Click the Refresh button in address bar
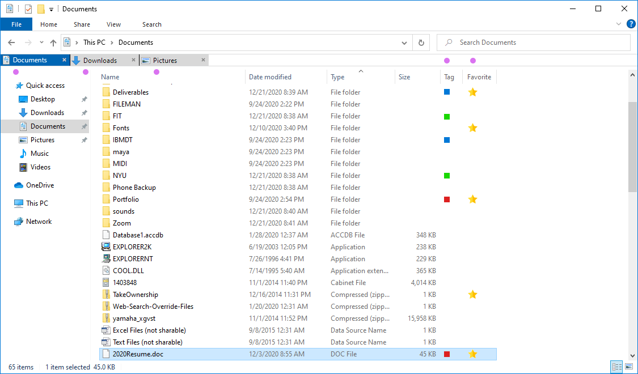638x374 pixels. (421, 42)
